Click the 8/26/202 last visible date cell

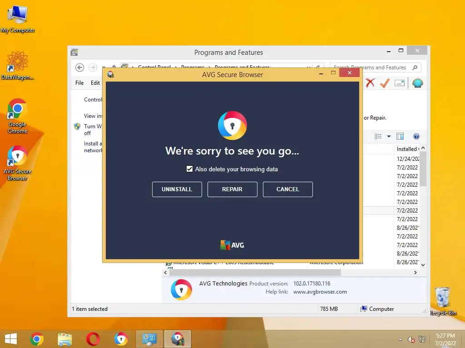(408, 262)
